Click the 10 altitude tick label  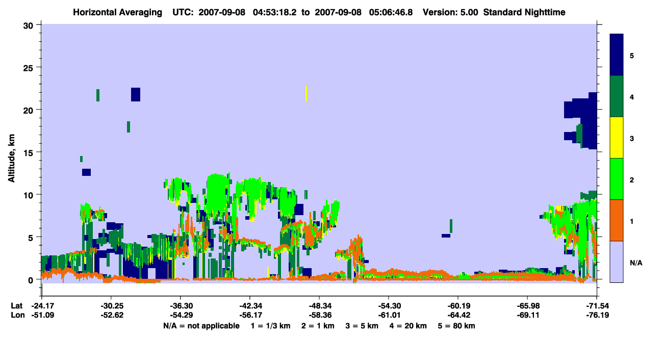tap(30, 195)
